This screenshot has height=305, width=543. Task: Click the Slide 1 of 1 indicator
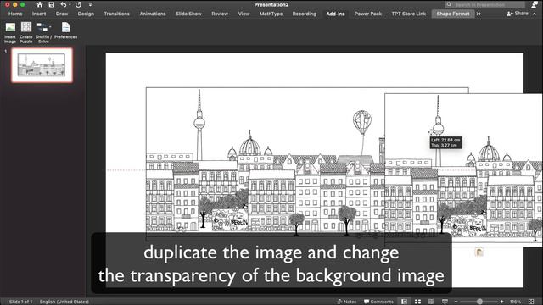coord(20,302)
